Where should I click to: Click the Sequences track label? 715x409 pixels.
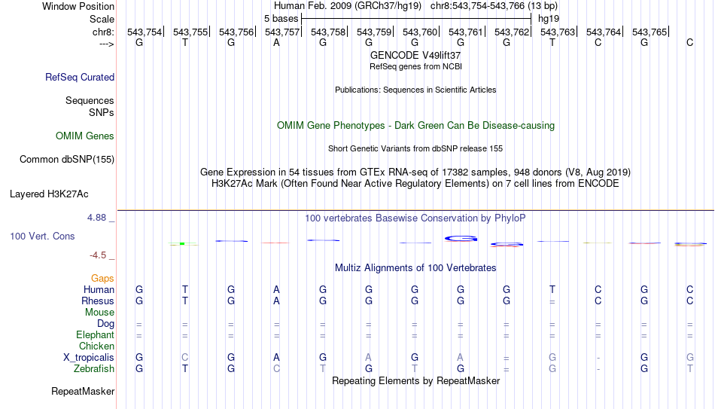point(90,100)
